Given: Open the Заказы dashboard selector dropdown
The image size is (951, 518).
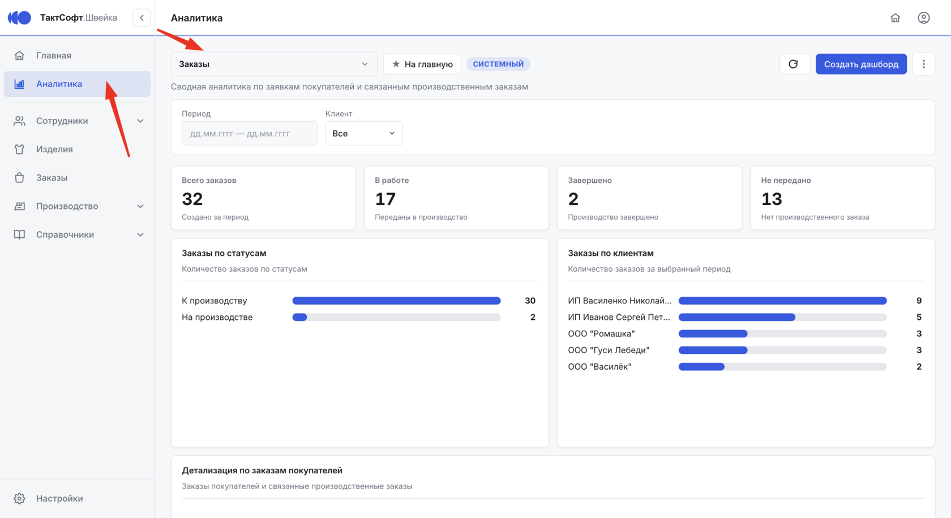Looking at the screenshot, I should tap(274, 64).
